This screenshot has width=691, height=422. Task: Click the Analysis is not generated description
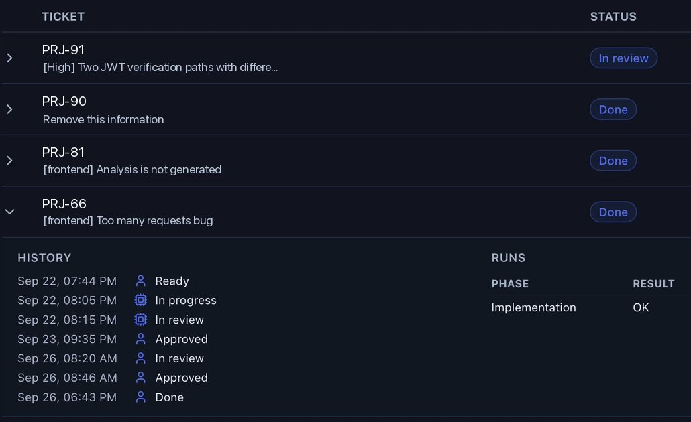pos(132,170)
